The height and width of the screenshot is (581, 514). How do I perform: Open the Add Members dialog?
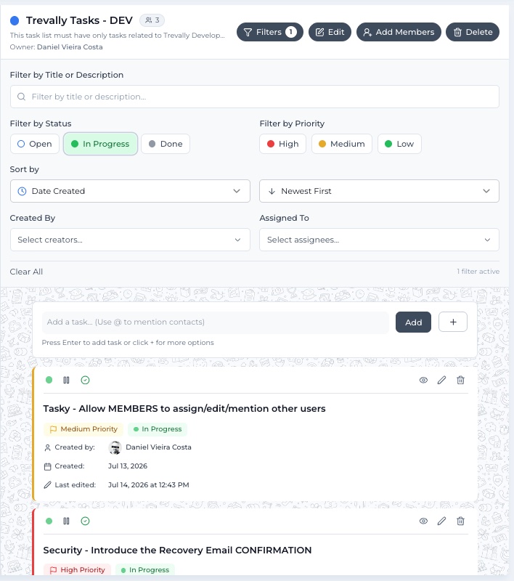tap(399, 32)
